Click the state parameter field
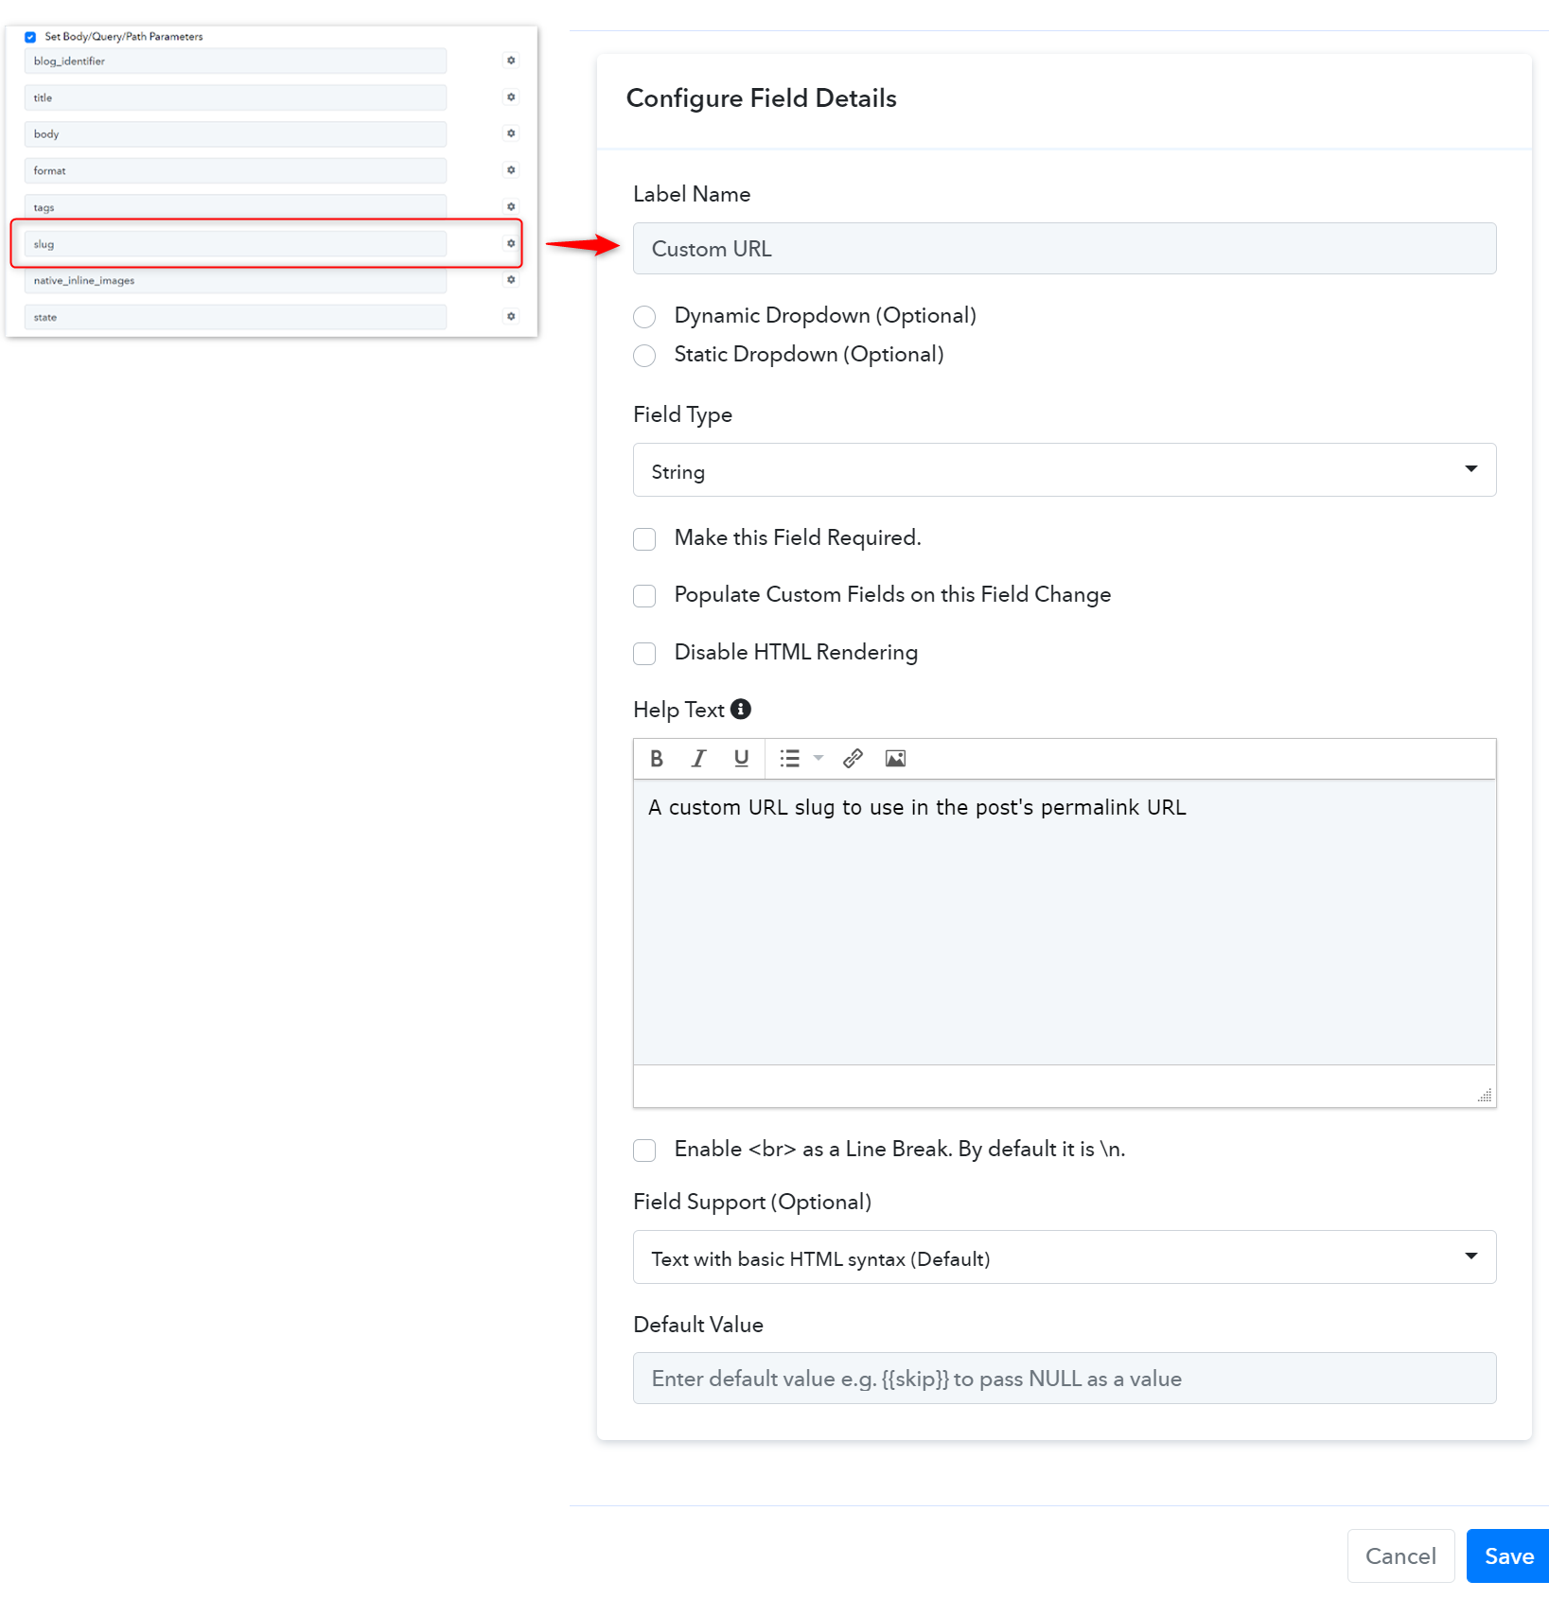This screenshot has width=1549, height=1599. [x=236, y=316]
